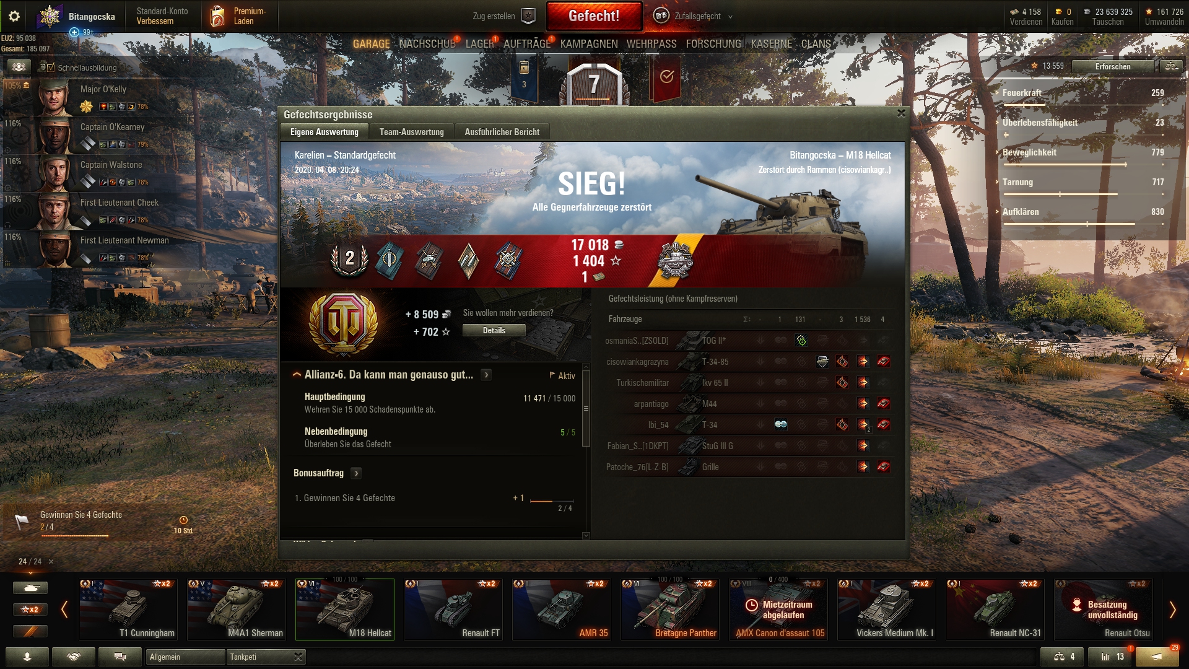This screenshot has height=669, width=1189.
Task: Toggle the Schnellausbildung checkbox
Action: pyautogui.click(x=51, y=68)
